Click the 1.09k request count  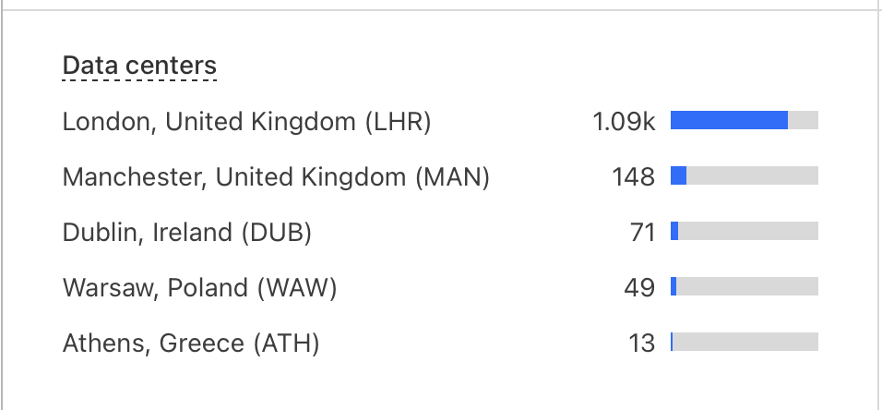tap(624, 121)
